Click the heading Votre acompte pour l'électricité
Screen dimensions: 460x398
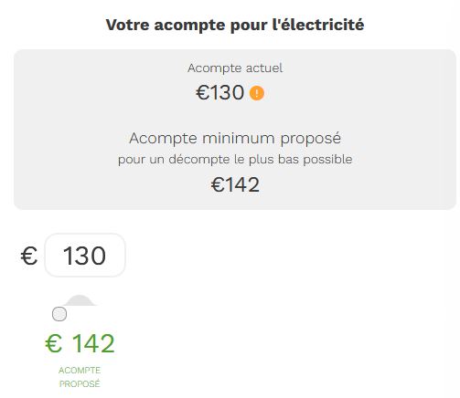[235, 25]
